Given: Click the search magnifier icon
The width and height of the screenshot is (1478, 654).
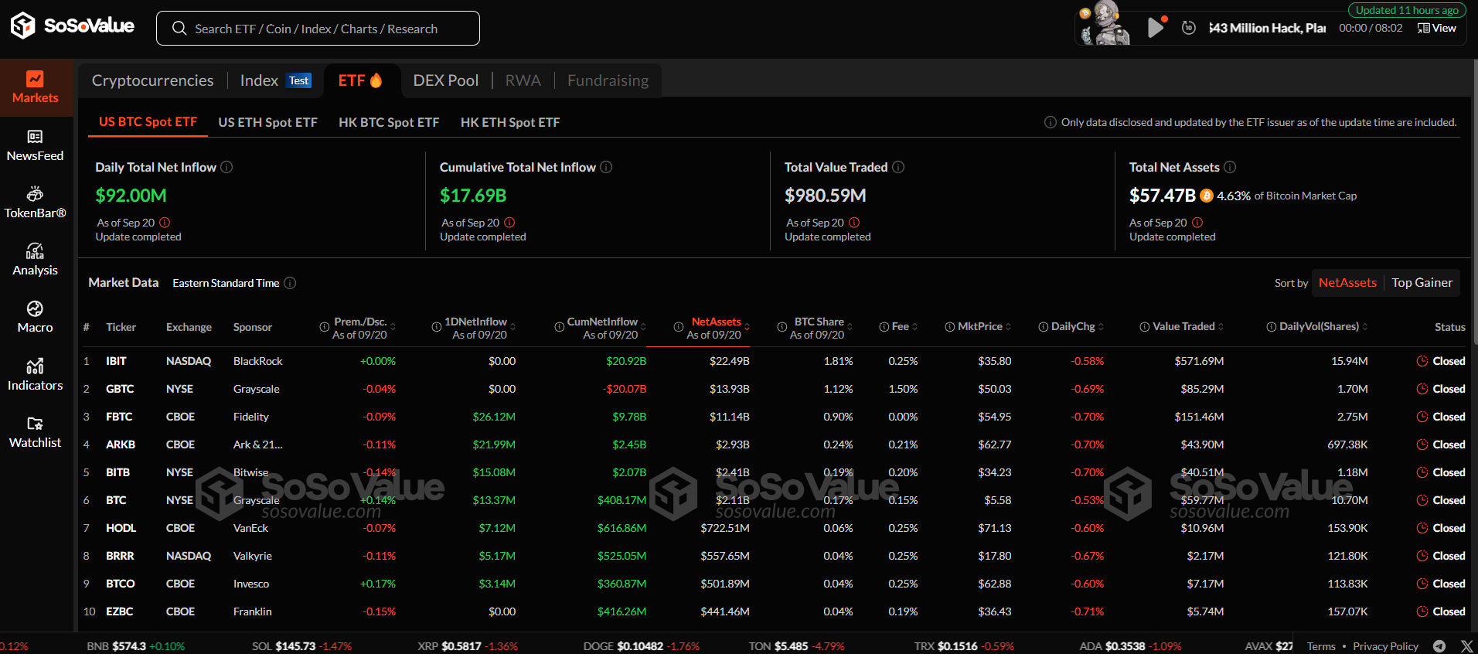Looking at the screenshot, I should [x=179, y=29].
